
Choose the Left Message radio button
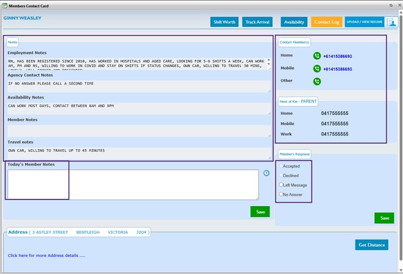(x=280, y=185)
